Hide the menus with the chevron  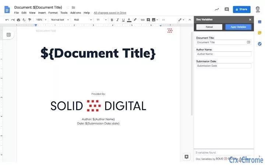[x=190, y=20]
